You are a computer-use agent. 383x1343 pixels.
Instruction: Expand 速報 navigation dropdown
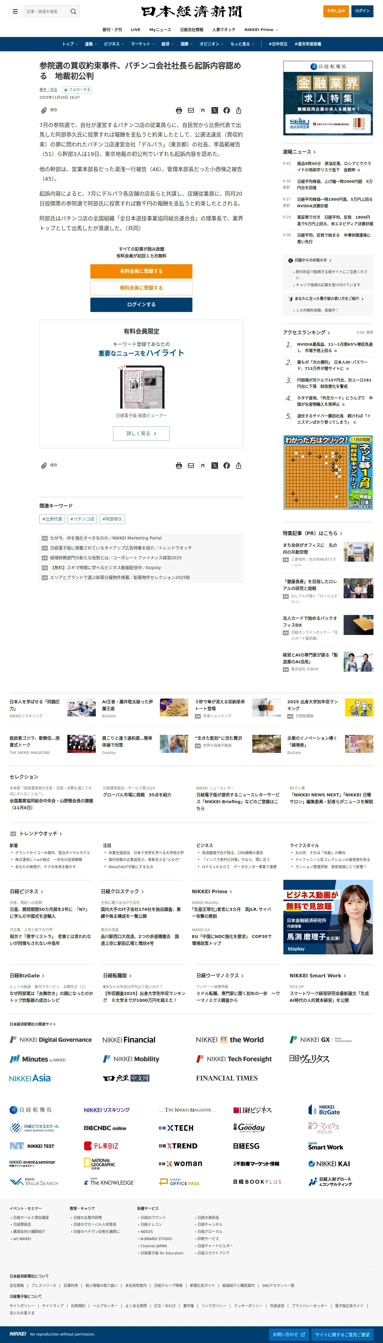[91, 44]
